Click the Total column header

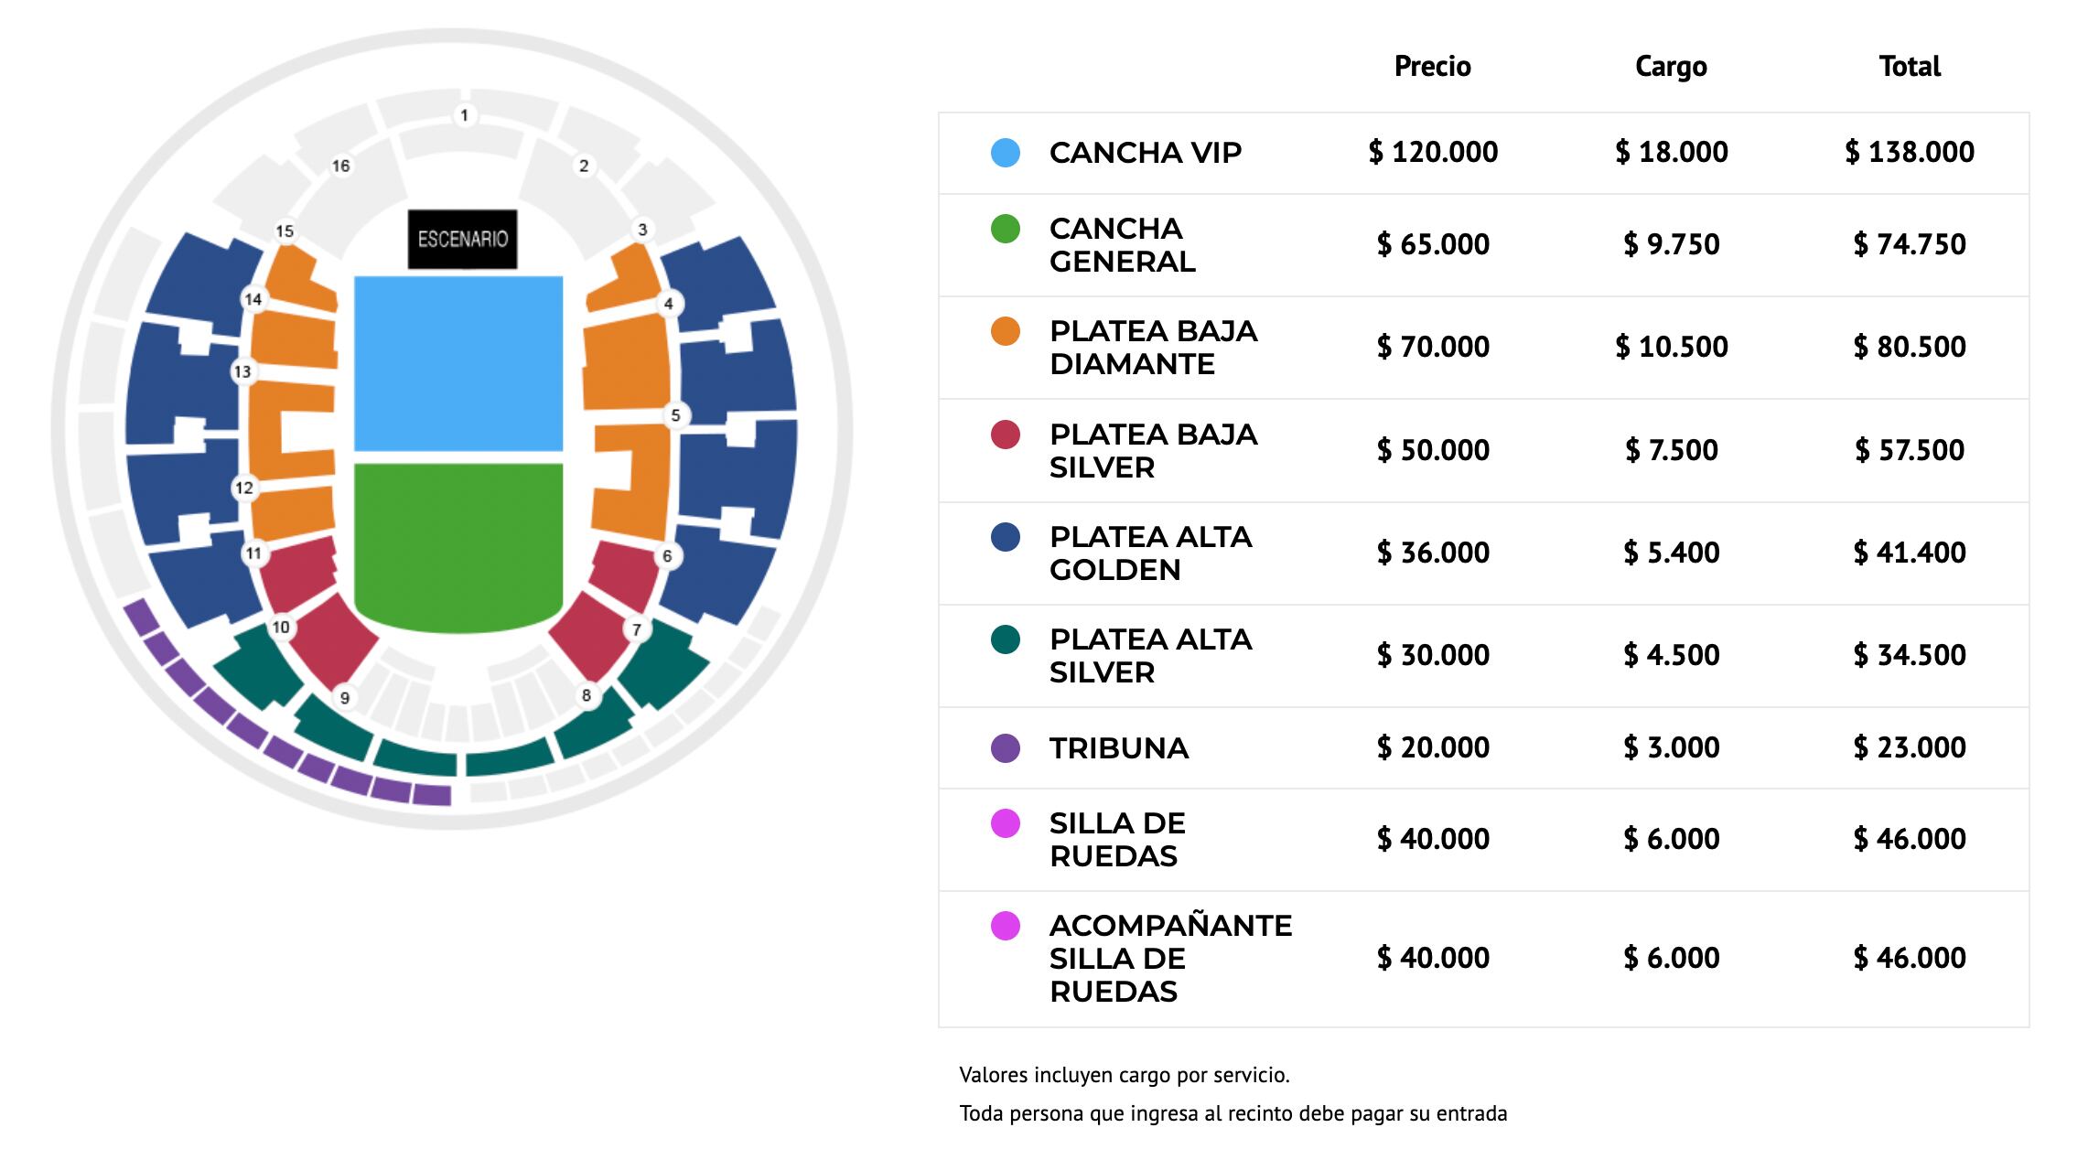coord(1910,66)
